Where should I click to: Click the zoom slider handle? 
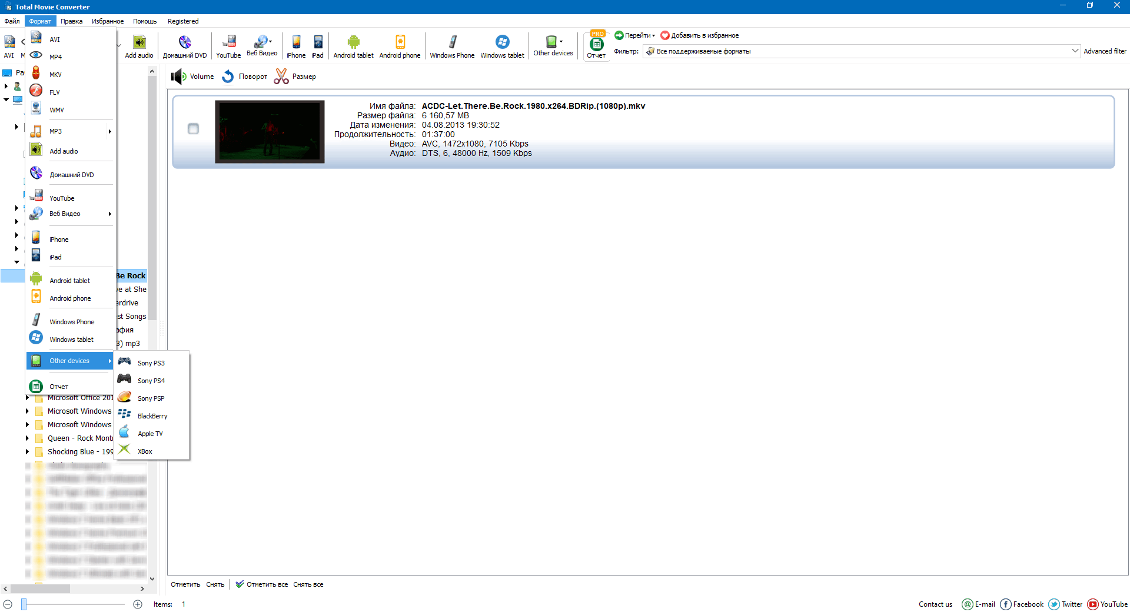(24, 604)
